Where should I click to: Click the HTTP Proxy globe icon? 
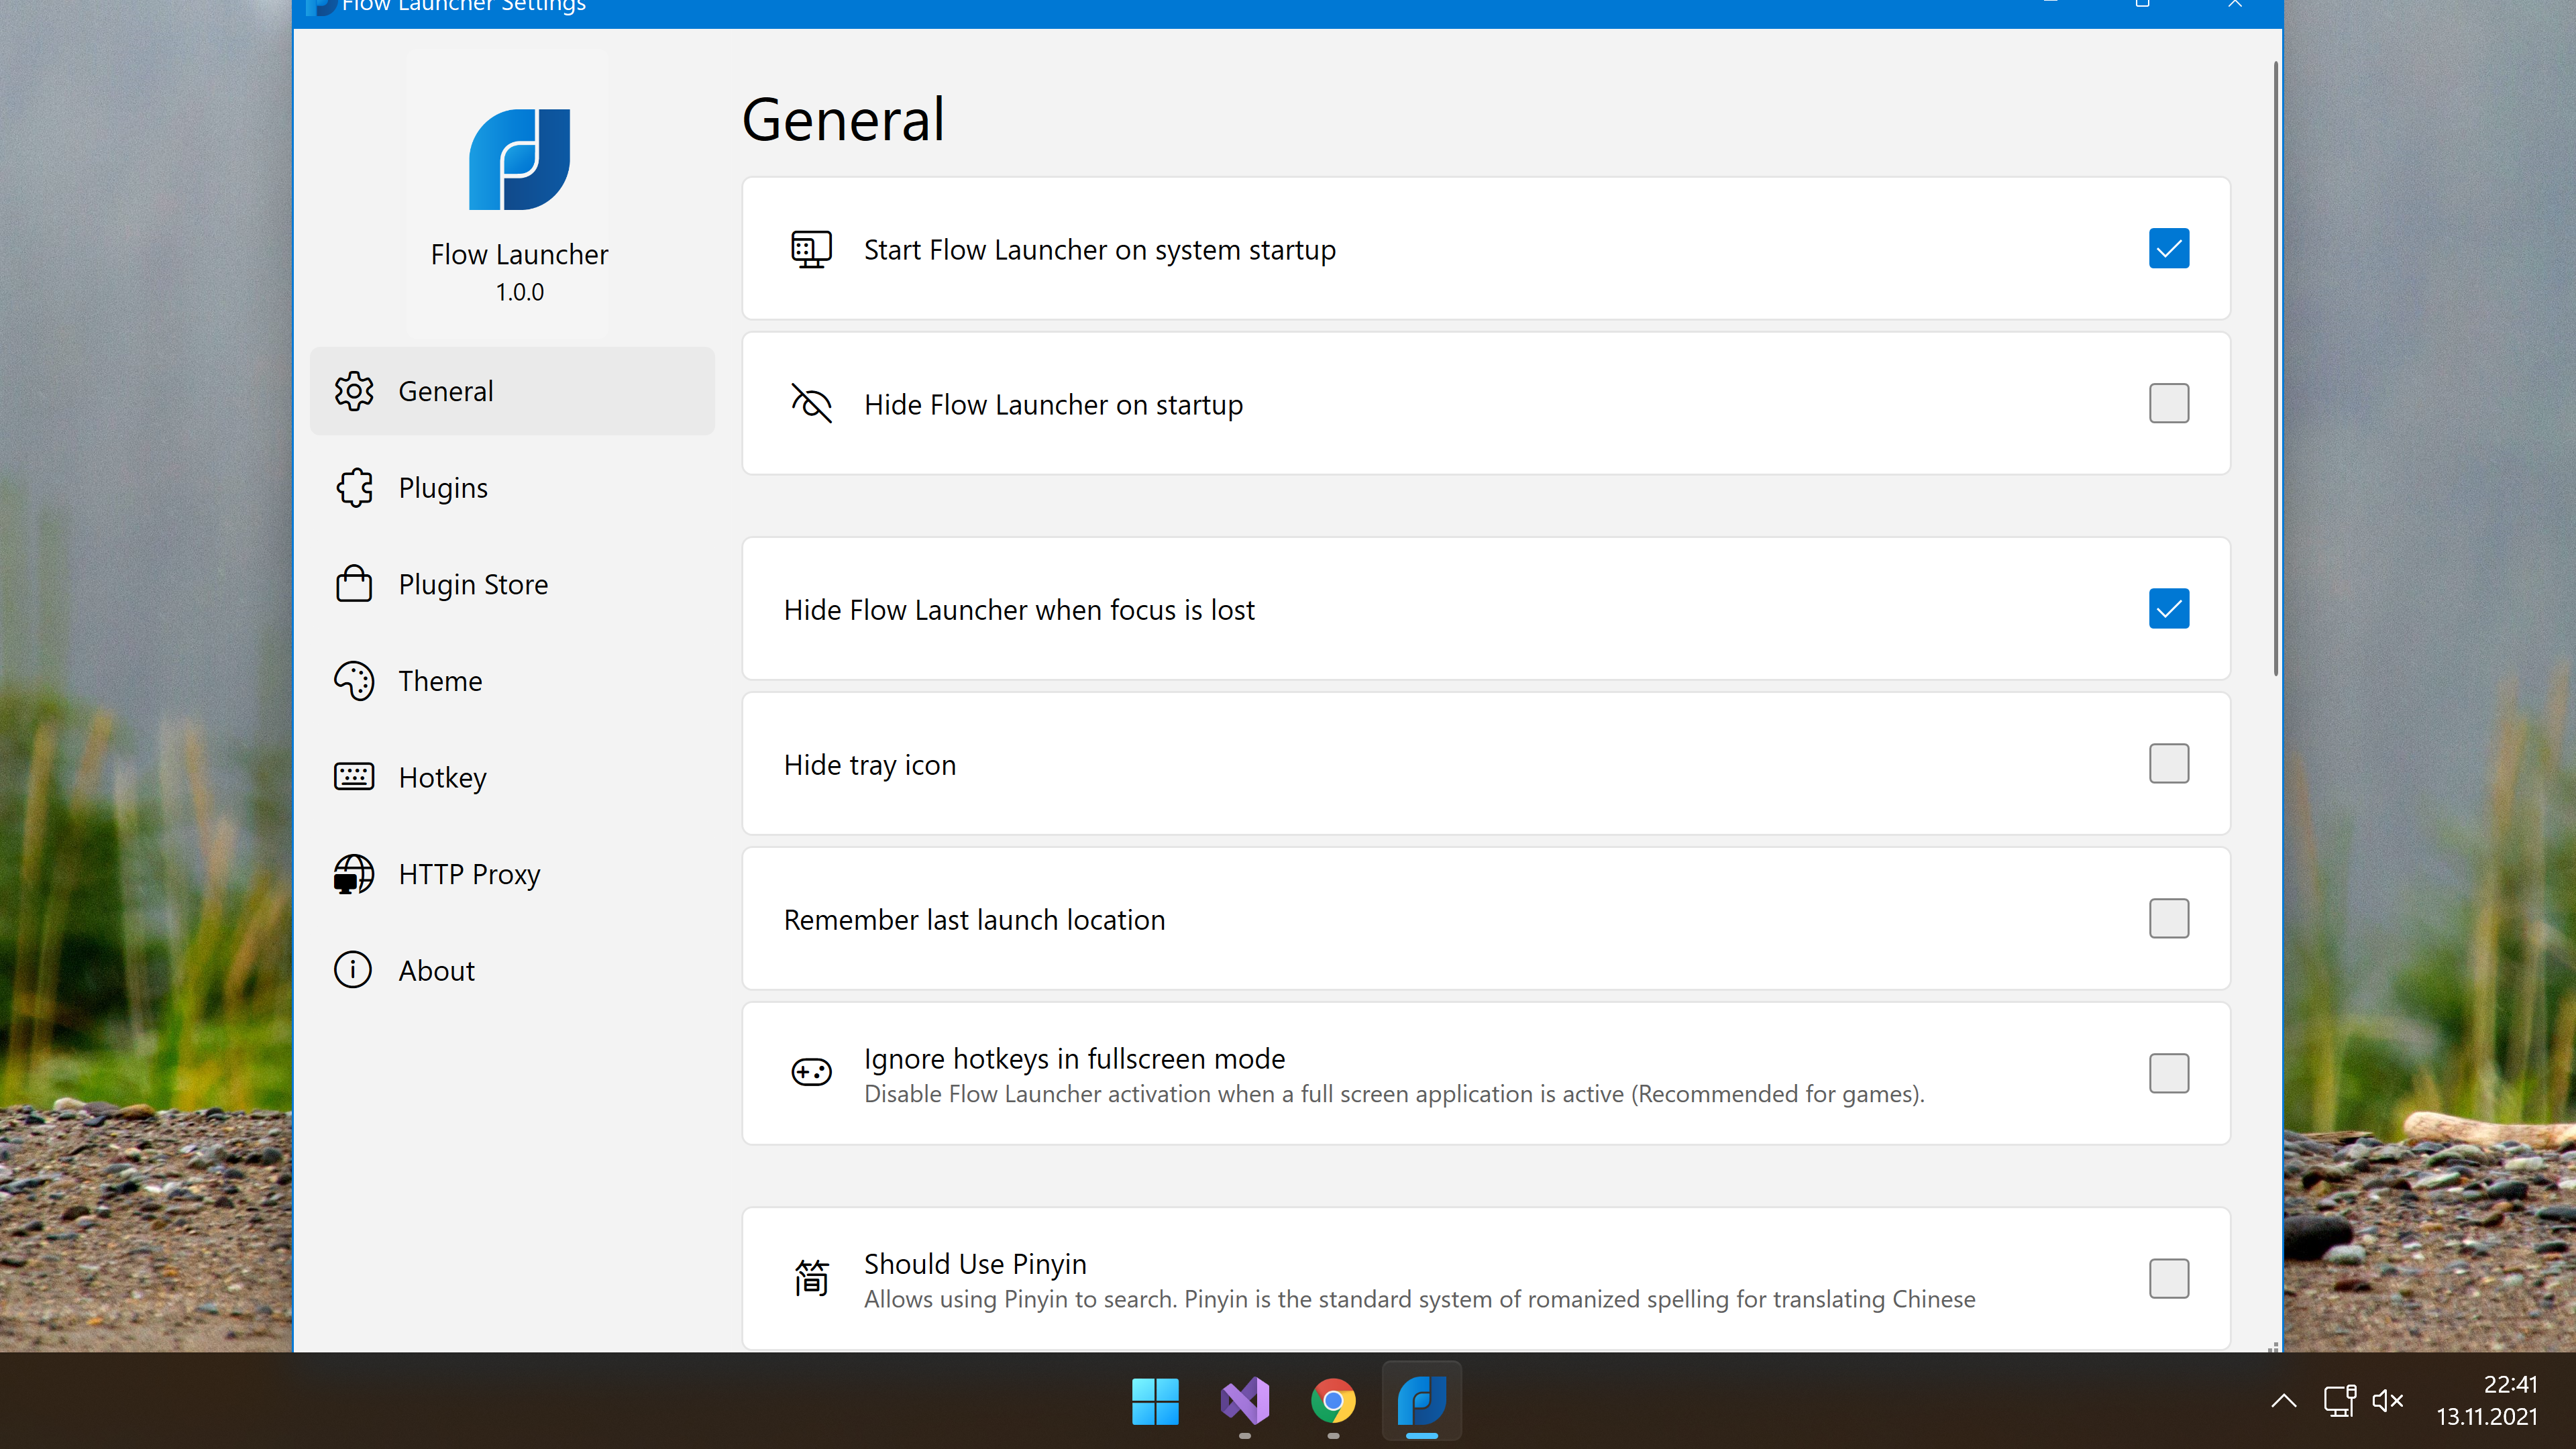pyautogui.click(x=354, y=874)
